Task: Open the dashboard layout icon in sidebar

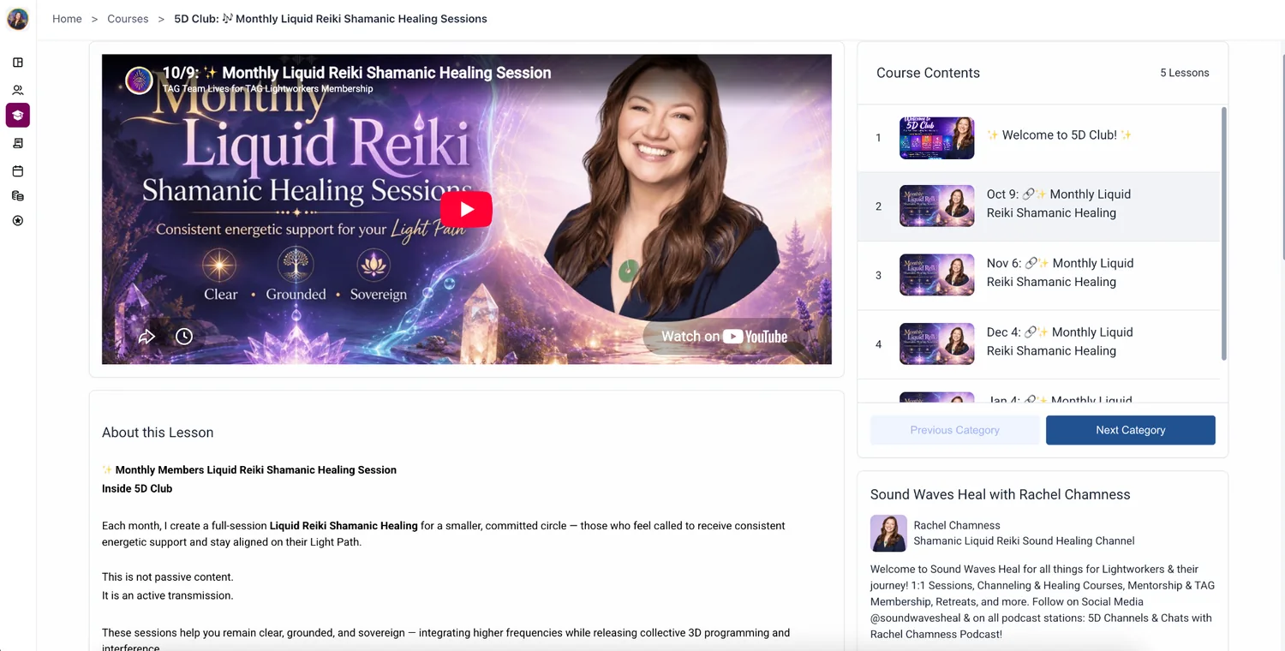Action: [18, 63]
